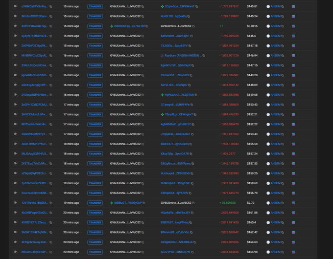Open the transaction signature in the $157.24 row
Screen dimensions: 333x259
(34, 153)
